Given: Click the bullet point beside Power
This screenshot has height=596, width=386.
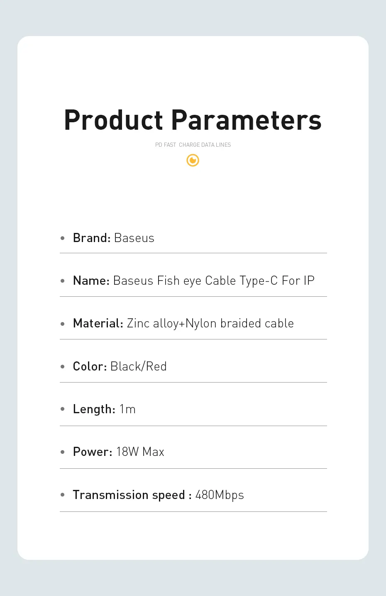Looking at the screenshot, I should point(63,452).
